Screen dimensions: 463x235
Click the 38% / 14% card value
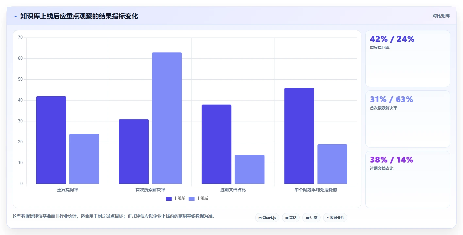click(x=391, y=160)
